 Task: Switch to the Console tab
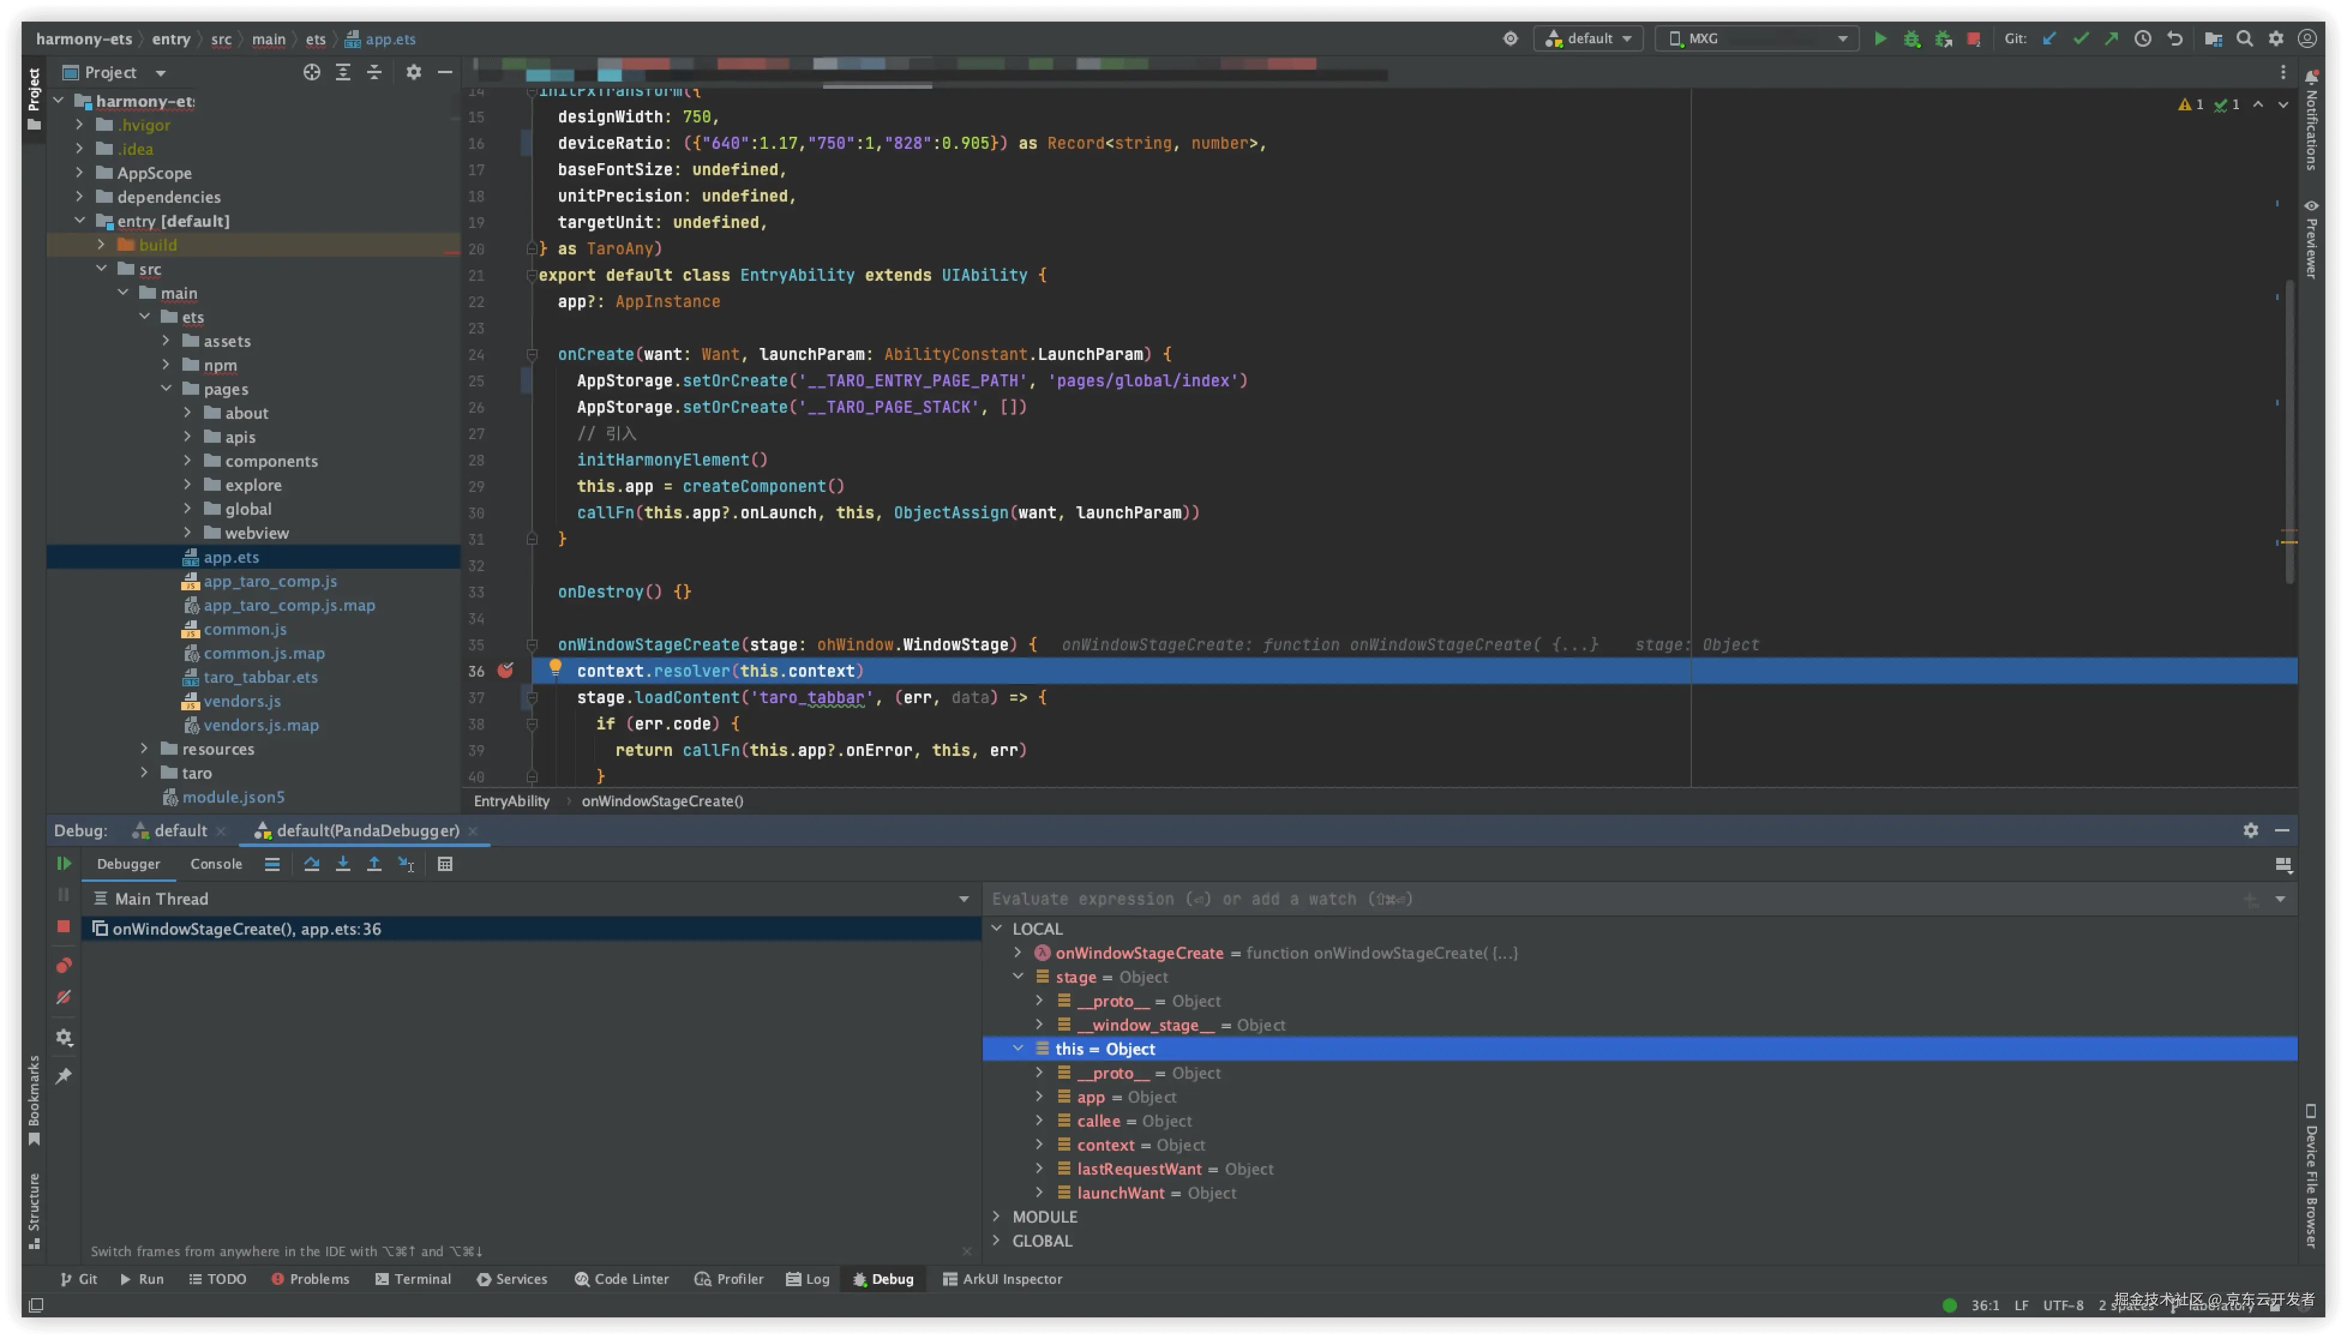coord(216,863)
